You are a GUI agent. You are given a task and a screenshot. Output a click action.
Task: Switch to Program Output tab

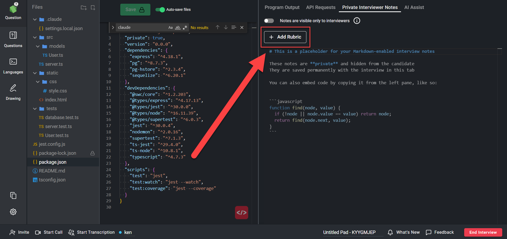282,7
